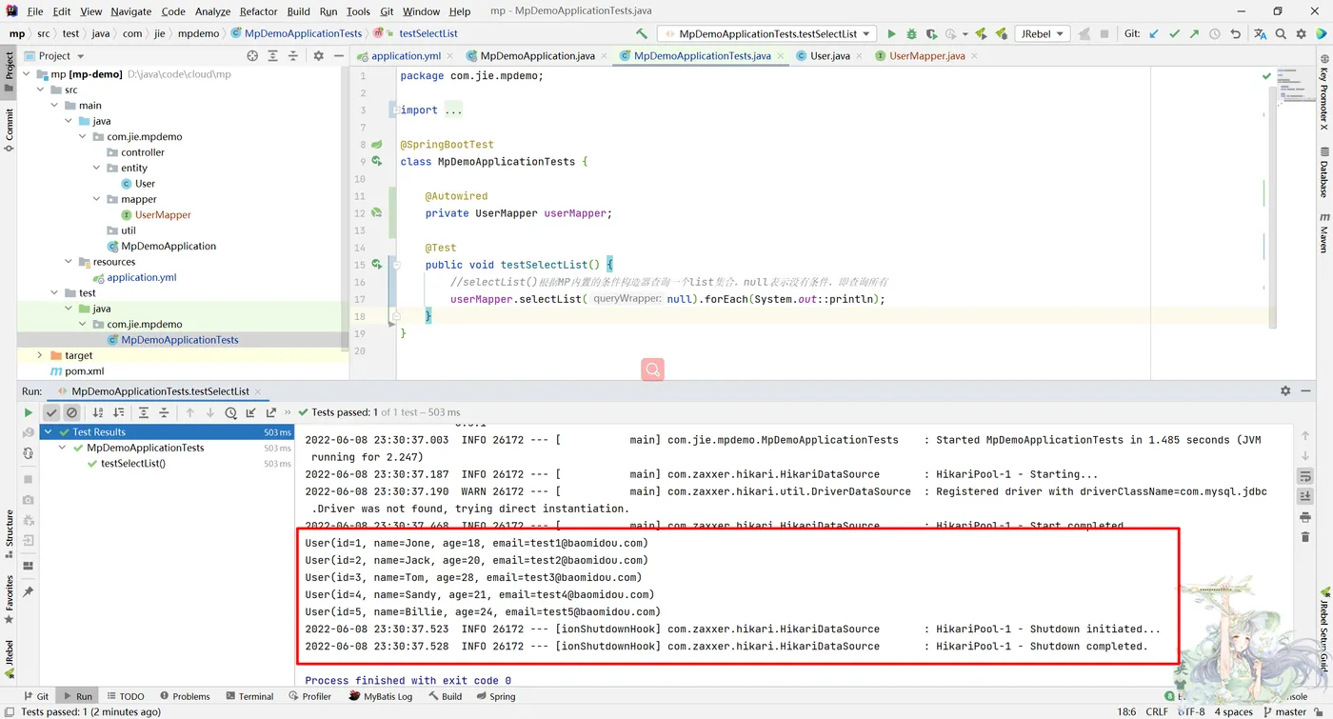Screen dimensions: 1333x719
Task: Open the Refactor menu
Action: click(x=258, y=11)
